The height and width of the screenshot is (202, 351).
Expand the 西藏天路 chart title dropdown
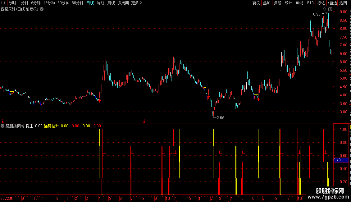click(x=42, y=9)
